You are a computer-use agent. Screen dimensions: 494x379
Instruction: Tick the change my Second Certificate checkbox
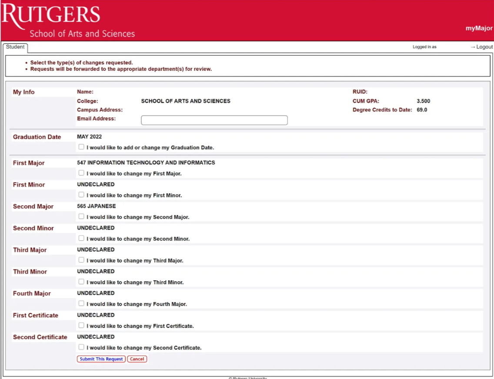click(81, 347)
